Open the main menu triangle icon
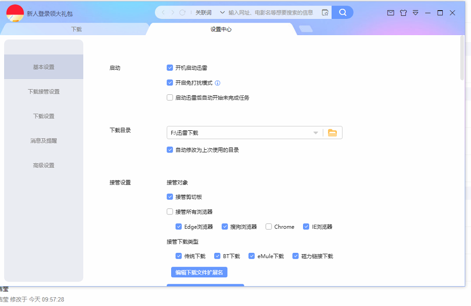The height and width of the screenshot is (306, 471). click(415, 12)
